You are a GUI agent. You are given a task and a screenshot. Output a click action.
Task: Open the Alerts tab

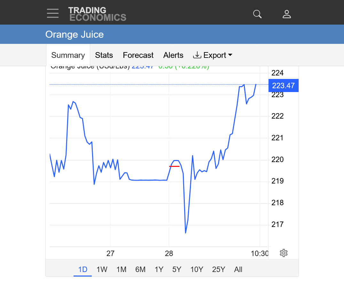(173, 55)
